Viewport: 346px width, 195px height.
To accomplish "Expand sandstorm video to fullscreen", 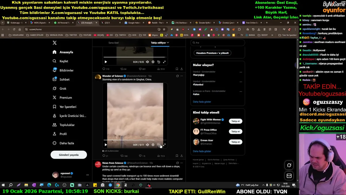I will click(x=164, y=145).
